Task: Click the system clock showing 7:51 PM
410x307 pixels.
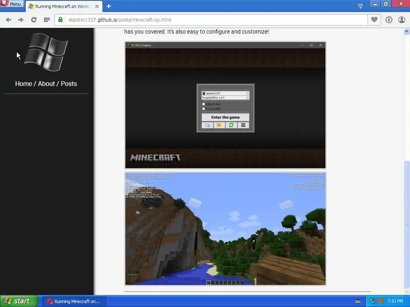Action: [395, 301]
